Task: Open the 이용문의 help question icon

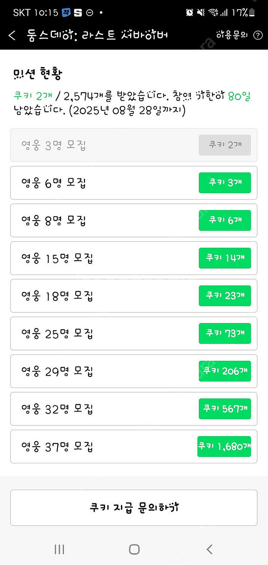Action: click(258, 35)
